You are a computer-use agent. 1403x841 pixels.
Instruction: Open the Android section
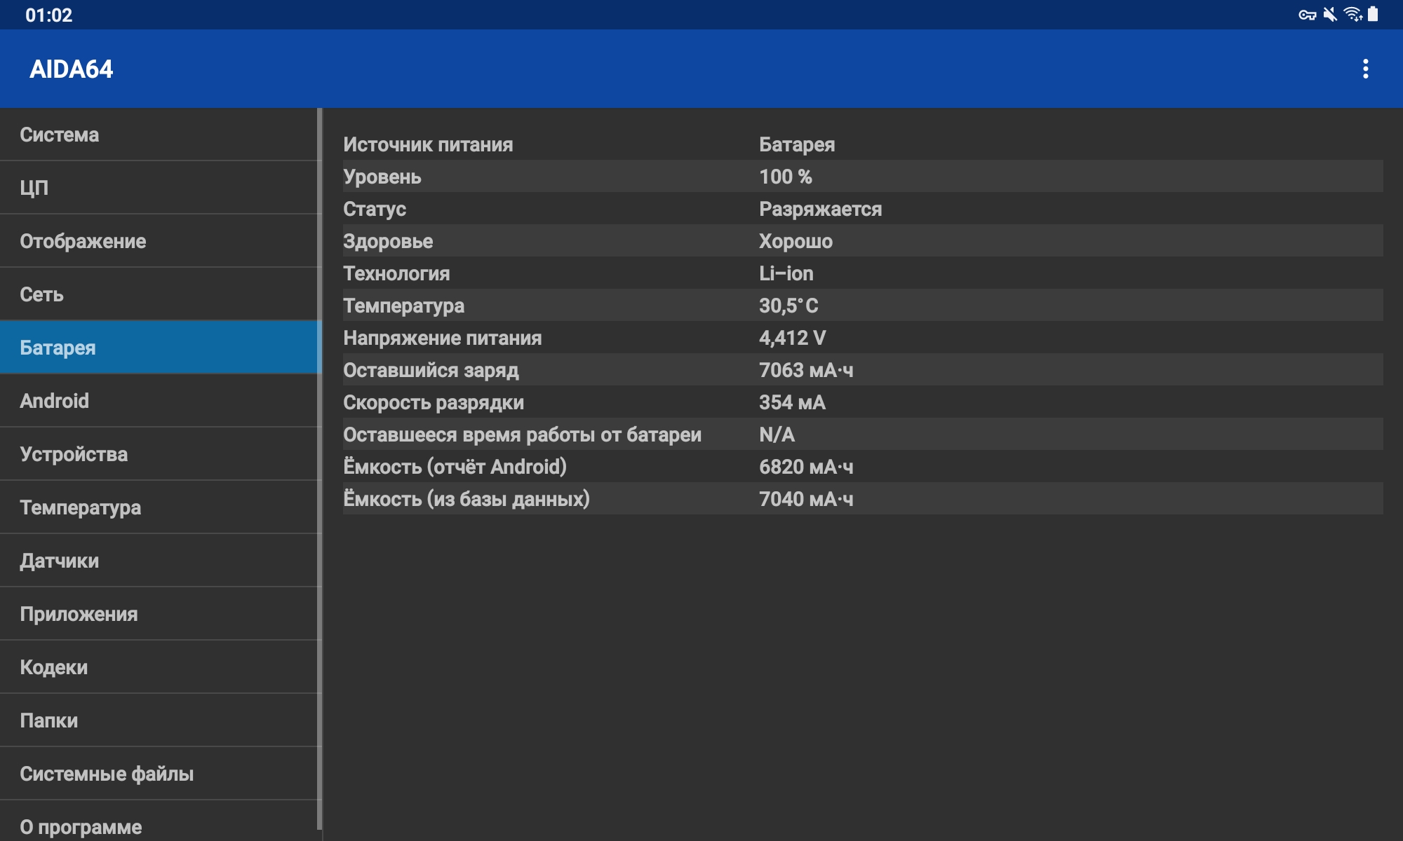point(160,401)
